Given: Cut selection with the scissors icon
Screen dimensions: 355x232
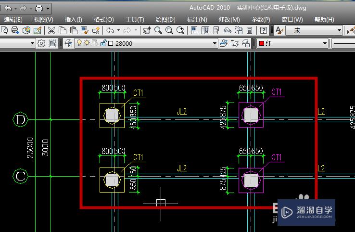Looking at the screenshot, I should point(51,30).
